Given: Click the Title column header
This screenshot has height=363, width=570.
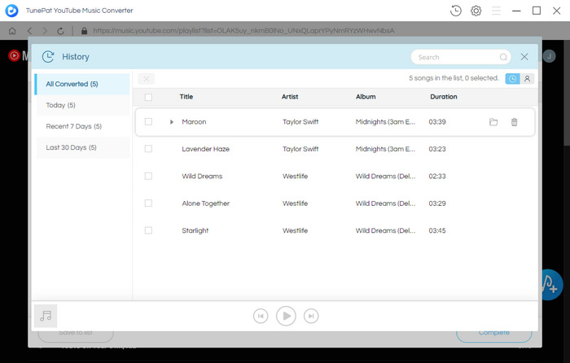Looking at the screenshot, I should [x=186, y=97].
